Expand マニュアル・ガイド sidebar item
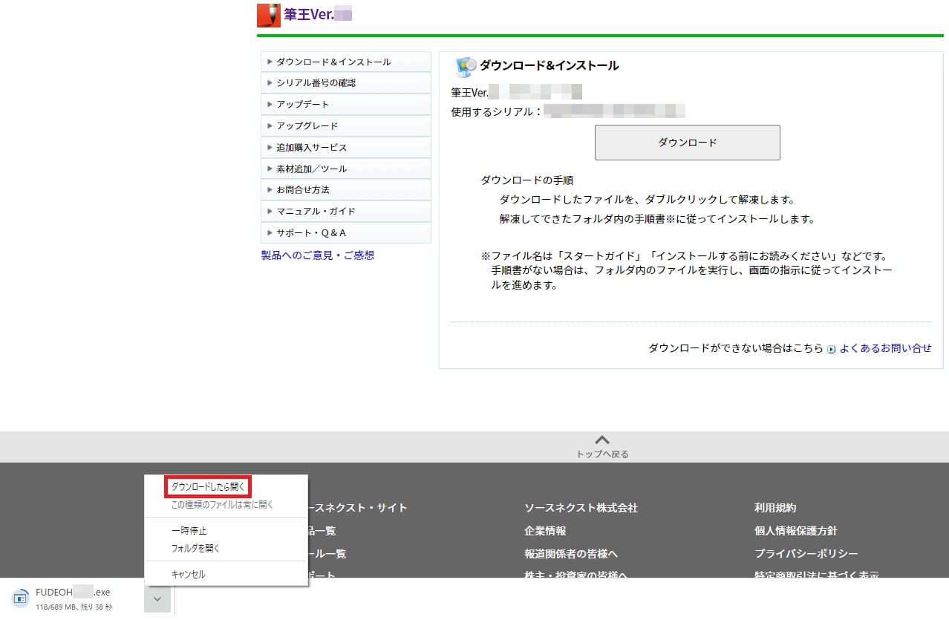 (x=346, y=212)
